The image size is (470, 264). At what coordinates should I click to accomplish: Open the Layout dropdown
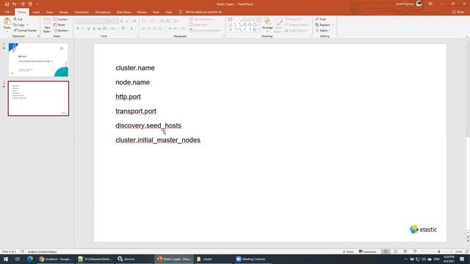click(61, 19)
